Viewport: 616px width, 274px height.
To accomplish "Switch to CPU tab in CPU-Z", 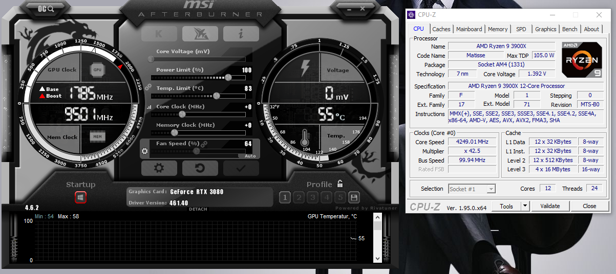I will tap(419, 29).
